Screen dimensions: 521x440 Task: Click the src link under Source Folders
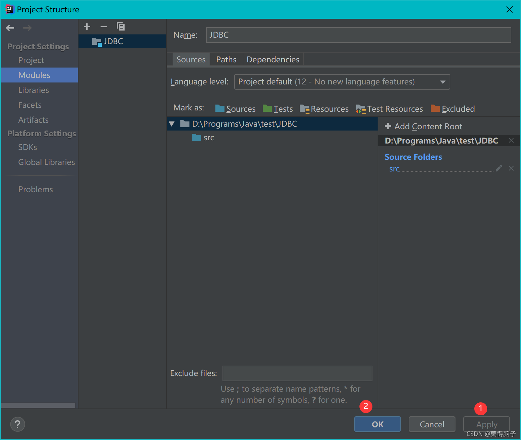coord(394,169)
